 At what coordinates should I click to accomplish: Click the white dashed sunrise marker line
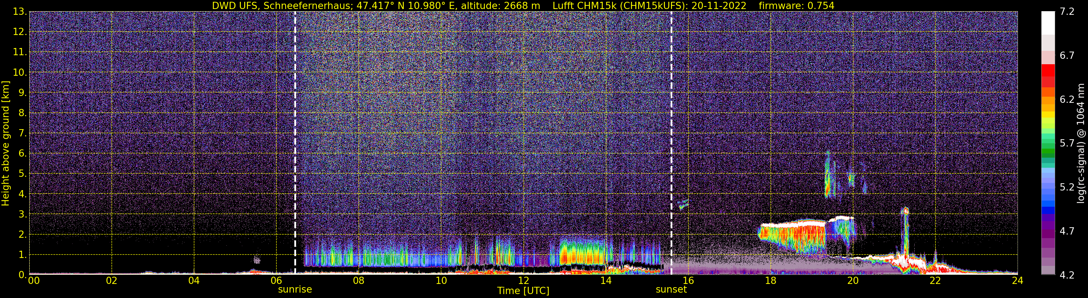click(295, 143)
